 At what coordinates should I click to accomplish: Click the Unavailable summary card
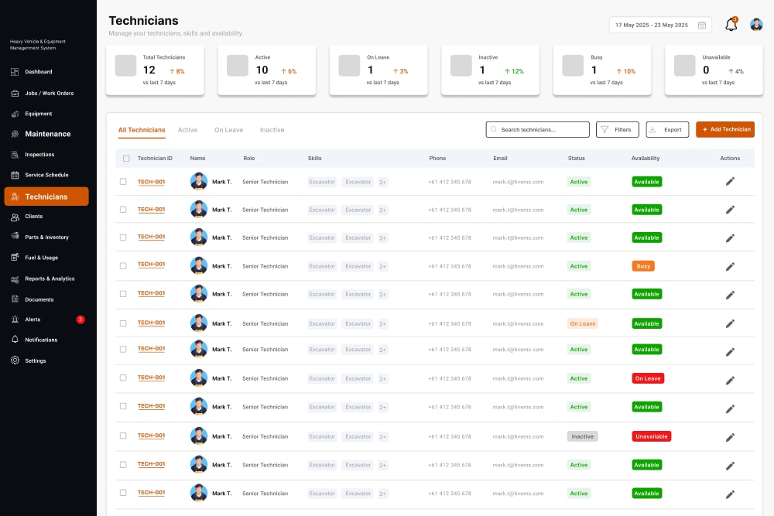click(x=714, y=70)
